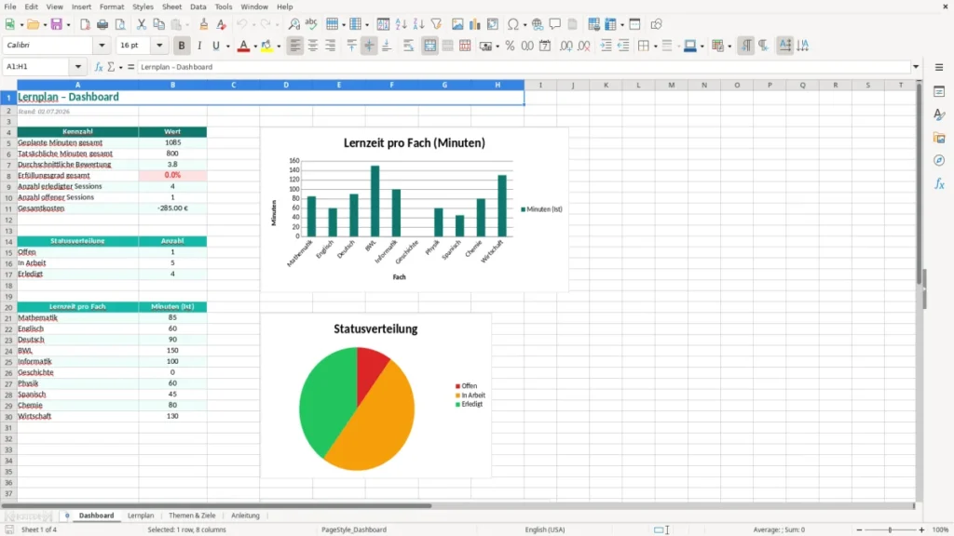
Task: Open sidebar Navigator panel
Action: click(939, 160)
